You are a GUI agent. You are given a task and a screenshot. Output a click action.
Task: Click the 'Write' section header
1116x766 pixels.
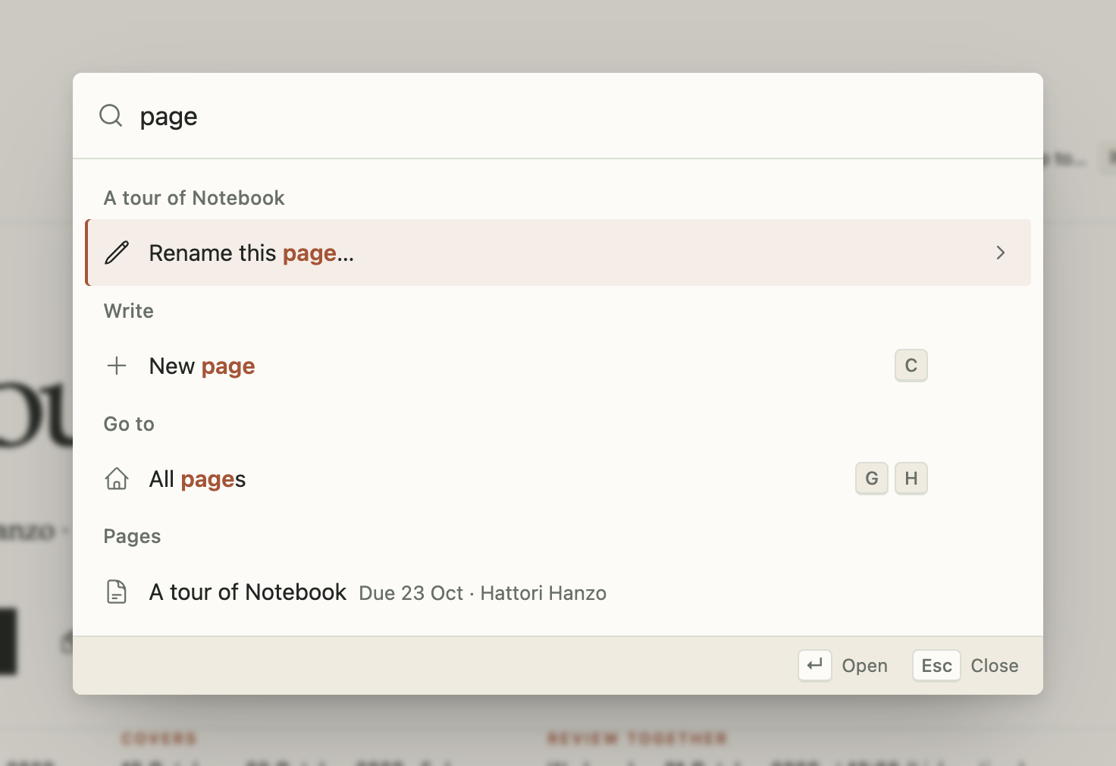pyautogui.click(x=129, y=311)
